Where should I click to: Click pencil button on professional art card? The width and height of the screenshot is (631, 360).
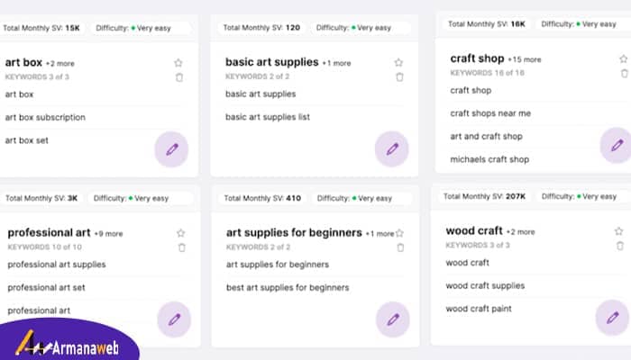click(x=174, y=319)
